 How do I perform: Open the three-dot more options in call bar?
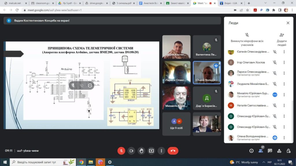pyautogui.click(x=161, y=151)
